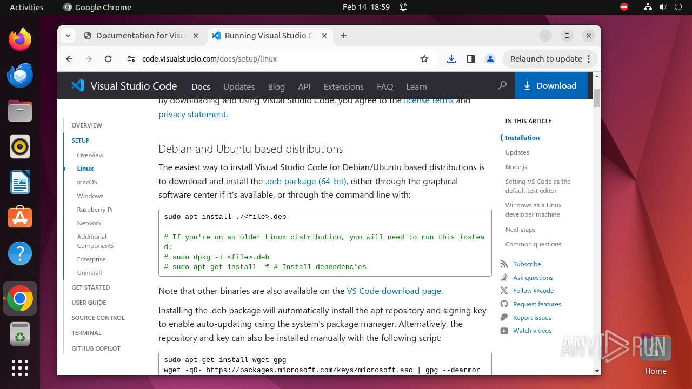Open the API header menu item
692x389 pixels.
pyautogui.click(x=304, y=86)
